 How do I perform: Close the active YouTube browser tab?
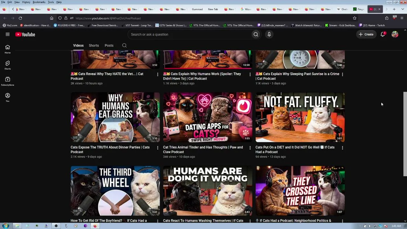coord(379,9)
